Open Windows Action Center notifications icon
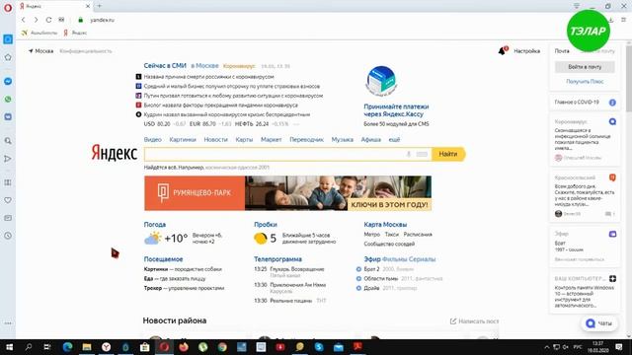 coord(619,347)
